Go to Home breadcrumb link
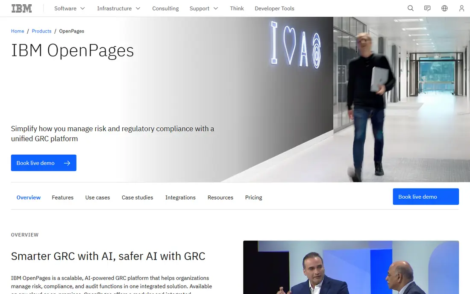This screenshot has width=470, height=294. pyautogui.click(x=18, y=31)
